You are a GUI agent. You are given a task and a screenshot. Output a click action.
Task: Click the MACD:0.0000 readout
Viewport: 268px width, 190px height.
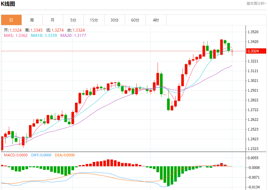pos(16,155)
